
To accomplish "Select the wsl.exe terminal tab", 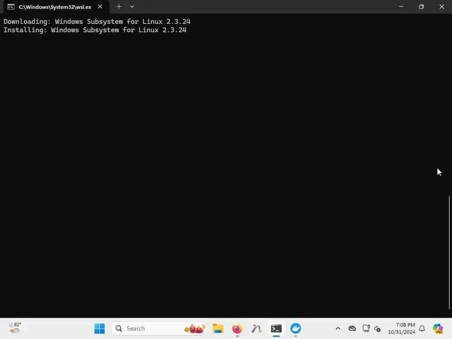I will pyautogui.click(x=56, y=7).
